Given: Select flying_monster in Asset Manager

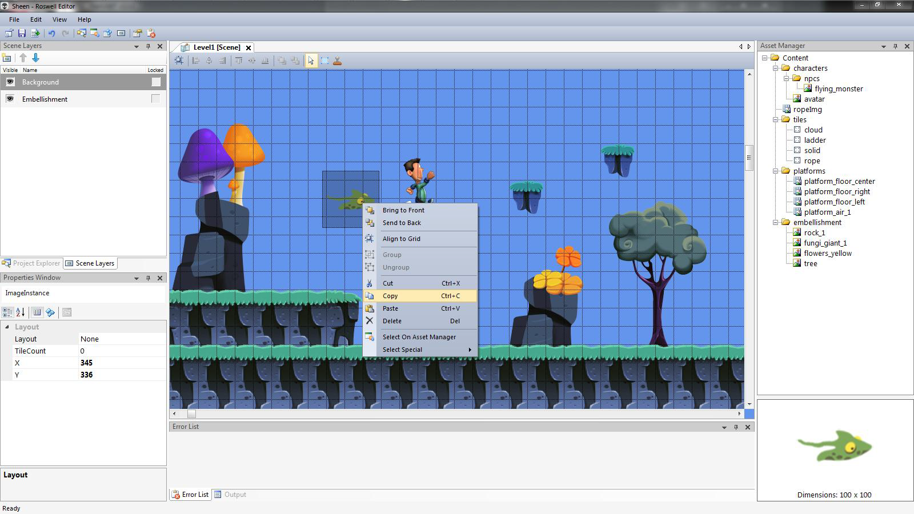Looking at the screenshot, I should [x=839, y=89].
